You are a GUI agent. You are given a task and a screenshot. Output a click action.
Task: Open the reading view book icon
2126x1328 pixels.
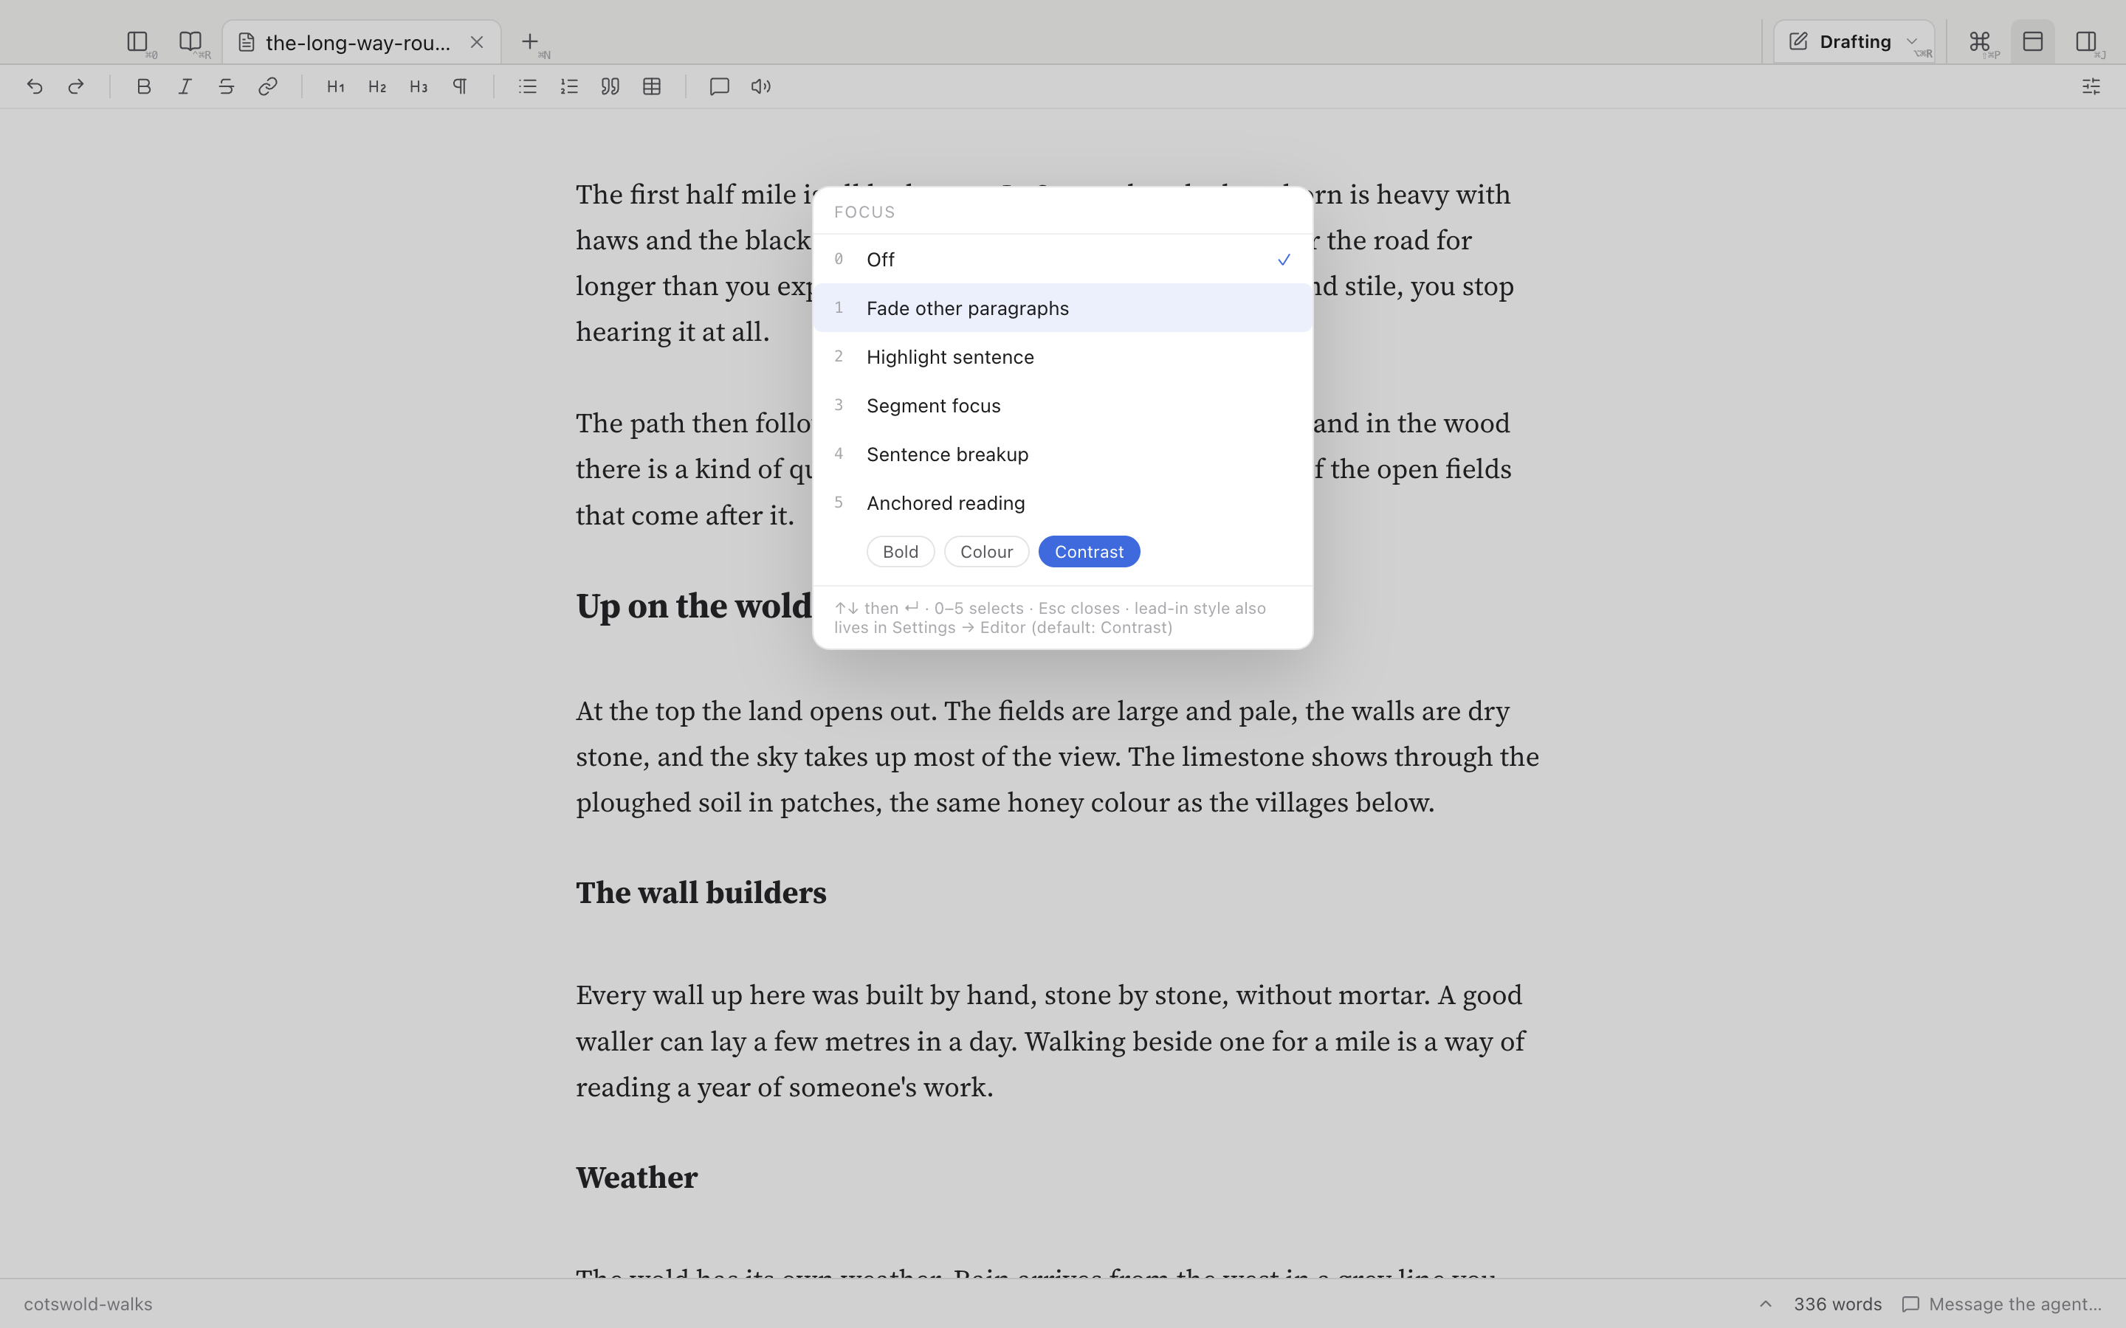[x=190, y=41]
